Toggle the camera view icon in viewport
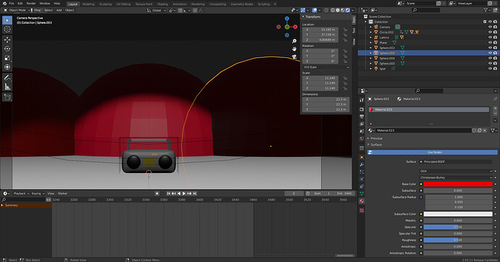Viewport: 500px width, 262px height. pos(294,56)
